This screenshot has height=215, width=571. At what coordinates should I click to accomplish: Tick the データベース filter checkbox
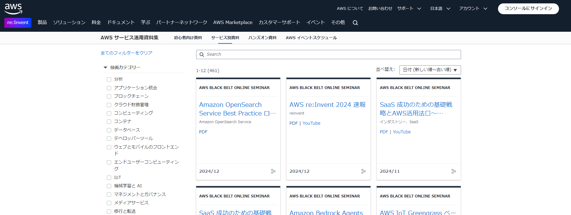click(109, 130)
